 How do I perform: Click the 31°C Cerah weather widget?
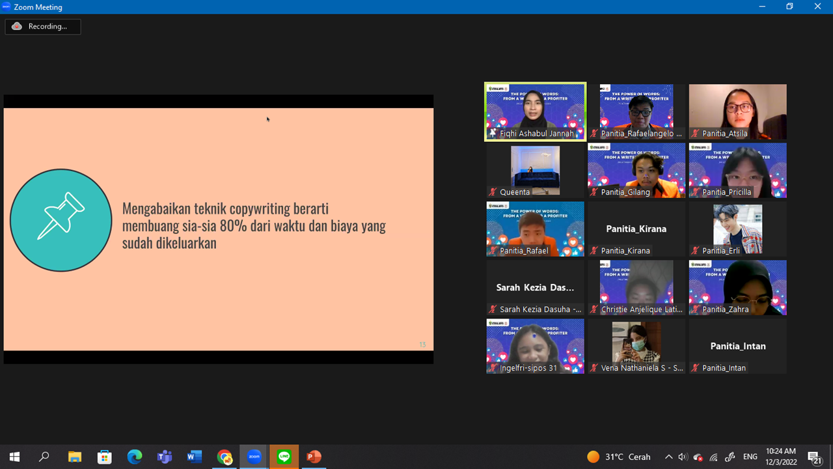[618, 457]
